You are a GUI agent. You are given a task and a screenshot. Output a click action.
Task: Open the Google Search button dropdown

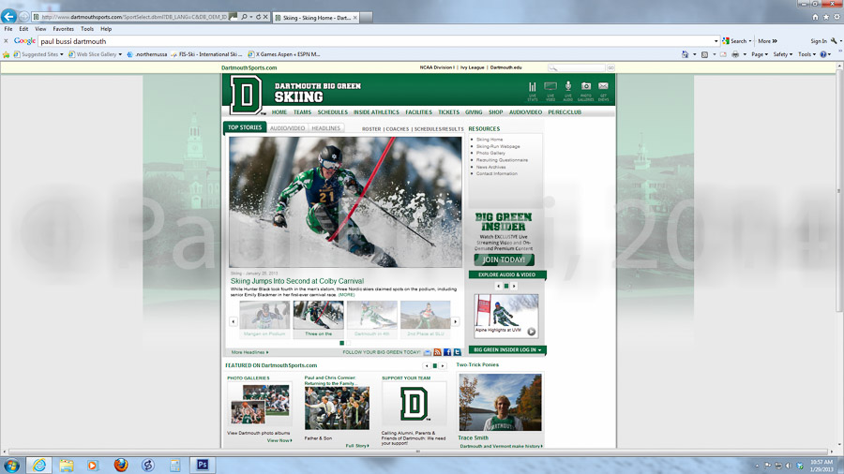point(750,41)
